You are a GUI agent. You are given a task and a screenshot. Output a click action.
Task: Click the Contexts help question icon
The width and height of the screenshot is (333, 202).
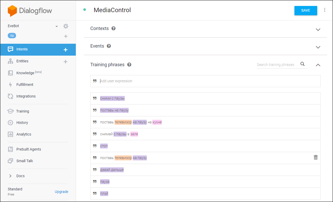pos(113,28)
